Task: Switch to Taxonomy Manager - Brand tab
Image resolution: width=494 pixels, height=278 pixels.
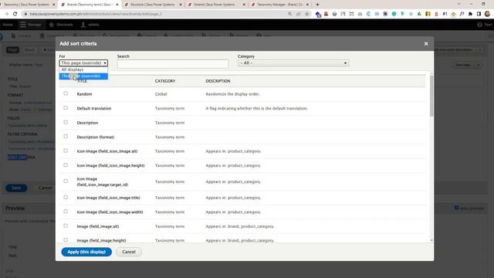Action: point(279,5)
